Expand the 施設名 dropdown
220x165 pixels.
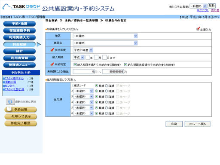point(105,43)
